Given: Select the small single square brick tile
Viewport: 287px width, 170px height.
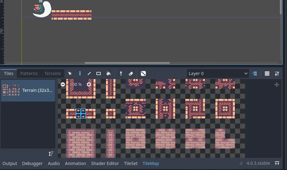Looking at the screenshot, I should 111,114.
